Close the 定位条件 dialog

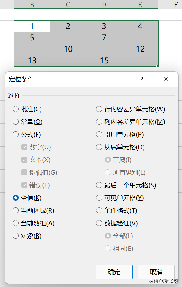click(x=166, y=79)
